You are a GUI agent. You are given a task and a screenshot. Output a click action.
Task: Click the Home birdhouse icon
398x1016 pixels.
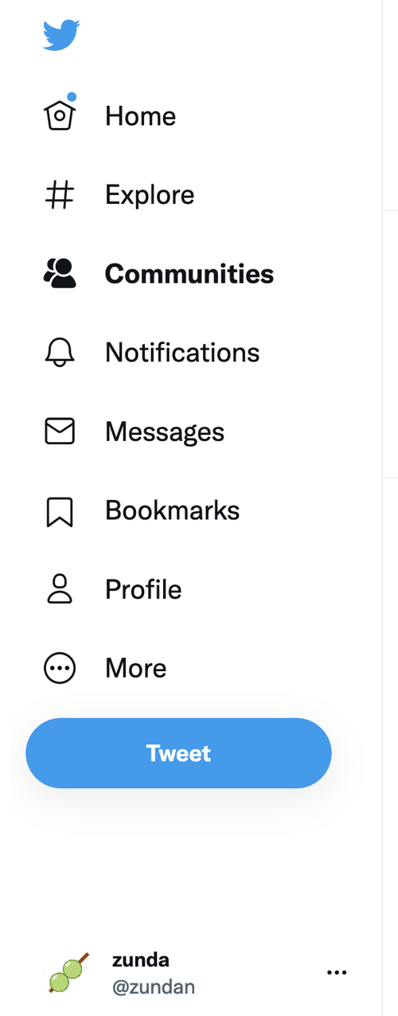coord(60,114)
